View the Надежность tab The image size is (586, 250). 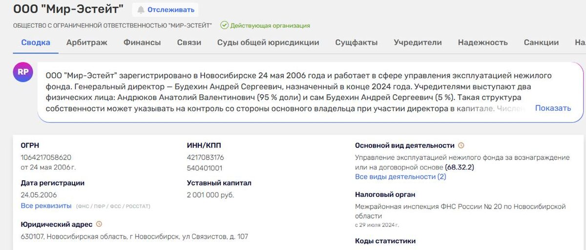pos(482,42)
